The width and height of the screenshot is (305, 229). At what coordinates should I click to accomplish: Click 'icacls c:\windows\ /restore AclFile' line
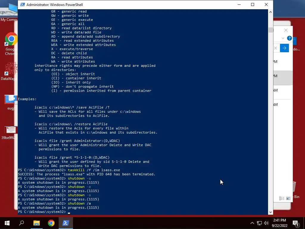pyautogui.click(x=71, y=124)
